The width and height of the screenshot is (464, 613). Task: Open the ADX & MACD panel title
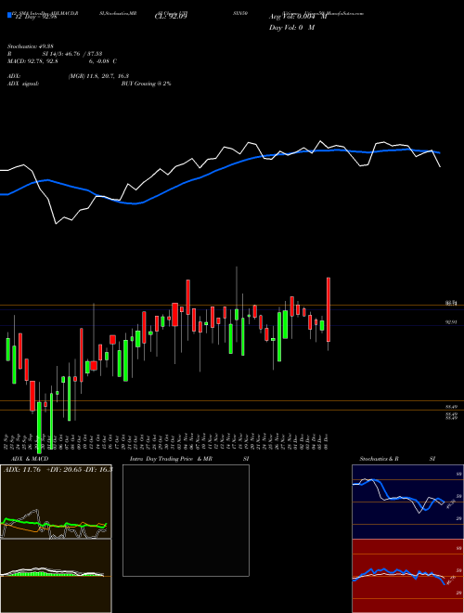click(30, 459)
